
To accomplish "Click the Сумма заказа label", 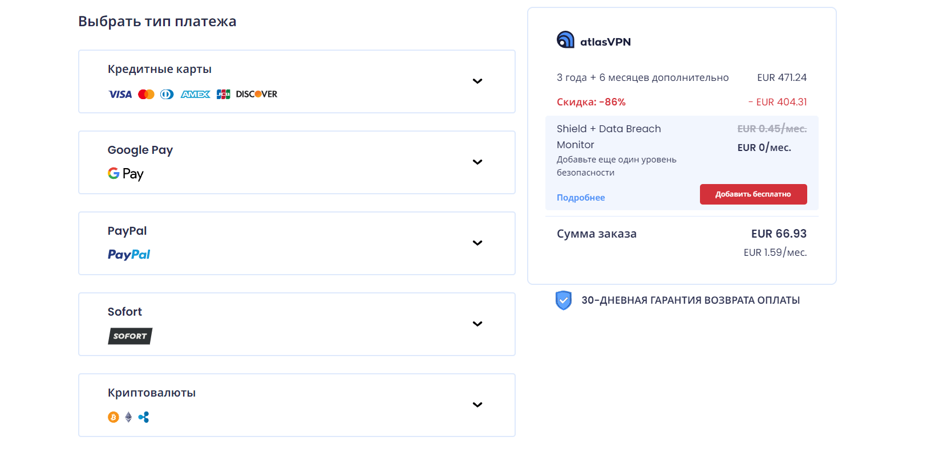I will (597, 234).
